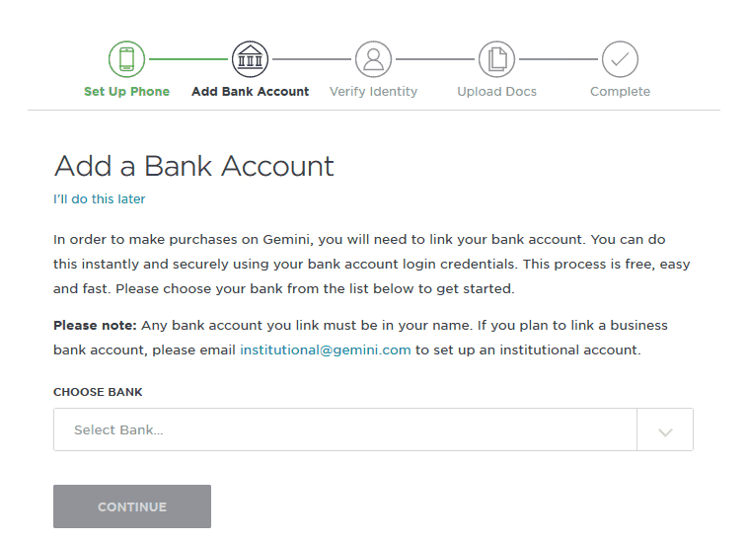Open the Select Bank combo box
747x543 pixels.
[x=345, y=430]
